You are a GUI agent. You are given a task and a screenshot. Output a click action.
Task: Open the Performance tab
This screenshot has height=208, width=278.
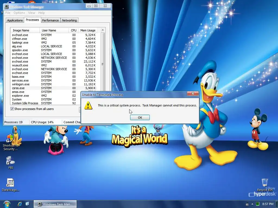[50, 20]
